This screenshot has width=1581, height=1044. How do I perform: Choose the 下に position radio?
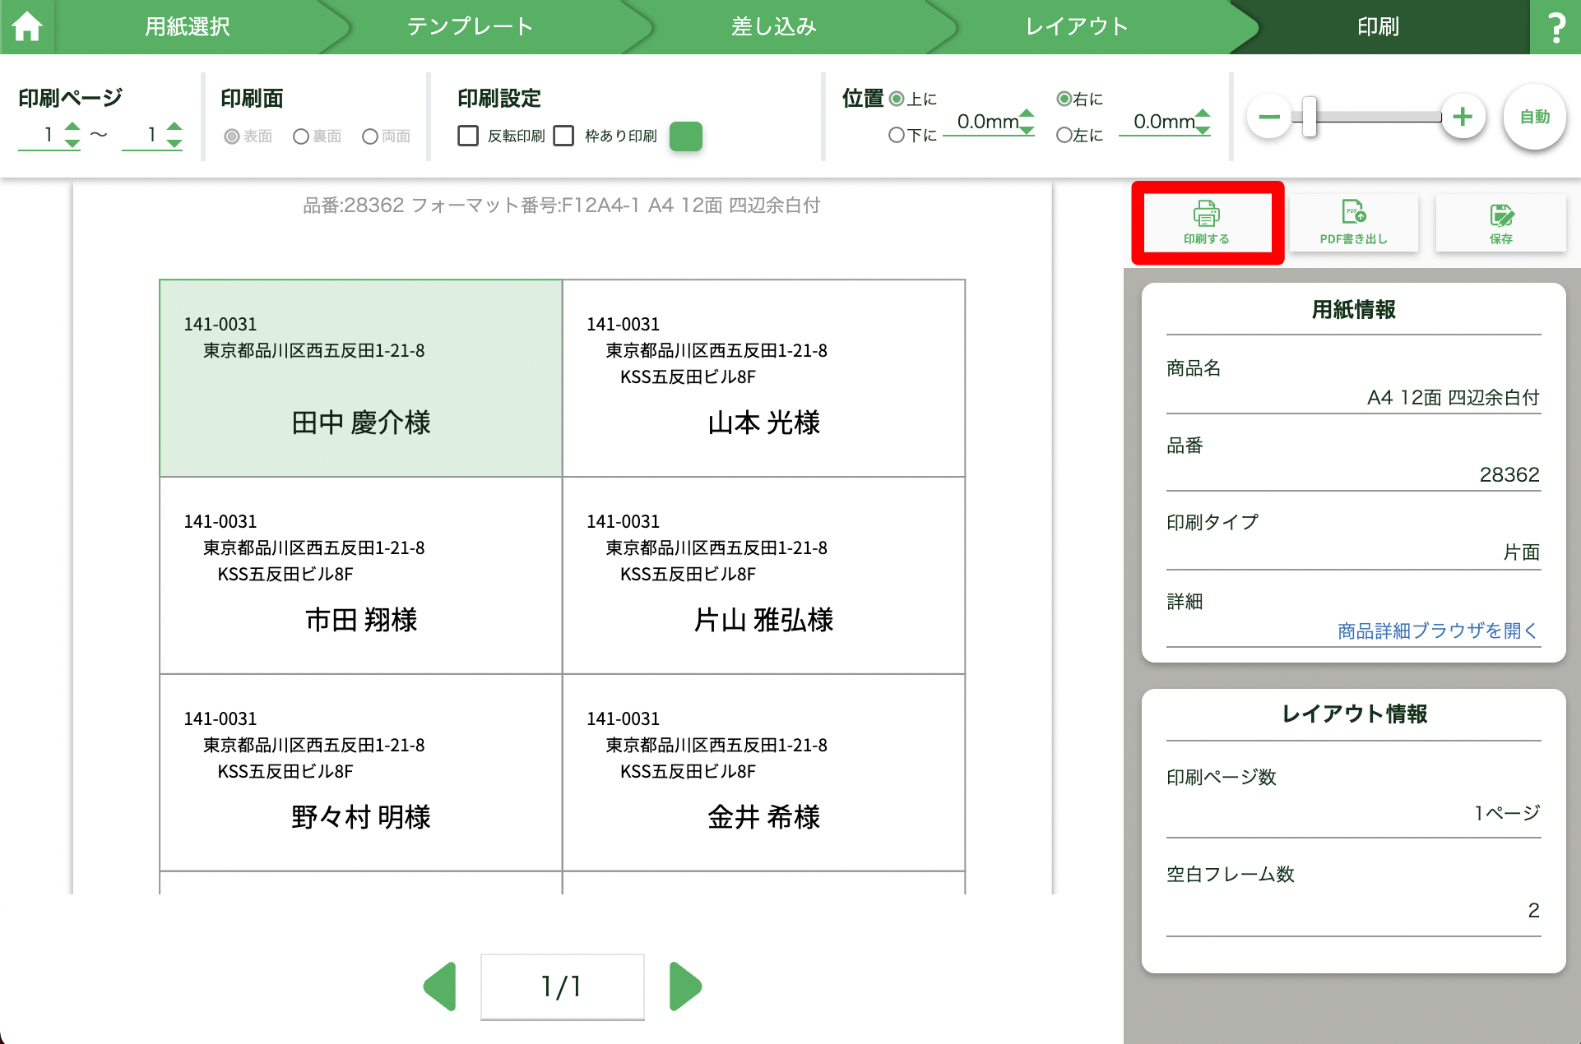[x=897, y=135]
